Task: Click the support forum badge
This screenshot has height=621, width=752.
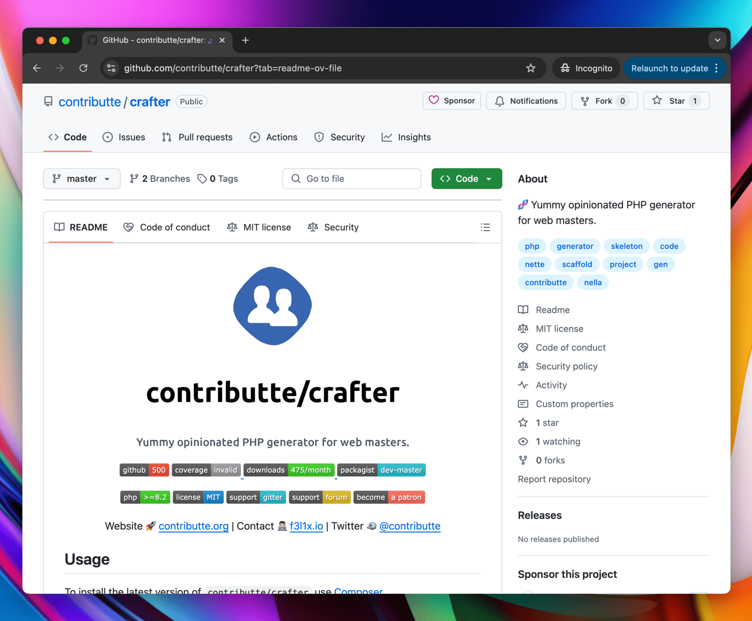Action: tap(320, 497)
